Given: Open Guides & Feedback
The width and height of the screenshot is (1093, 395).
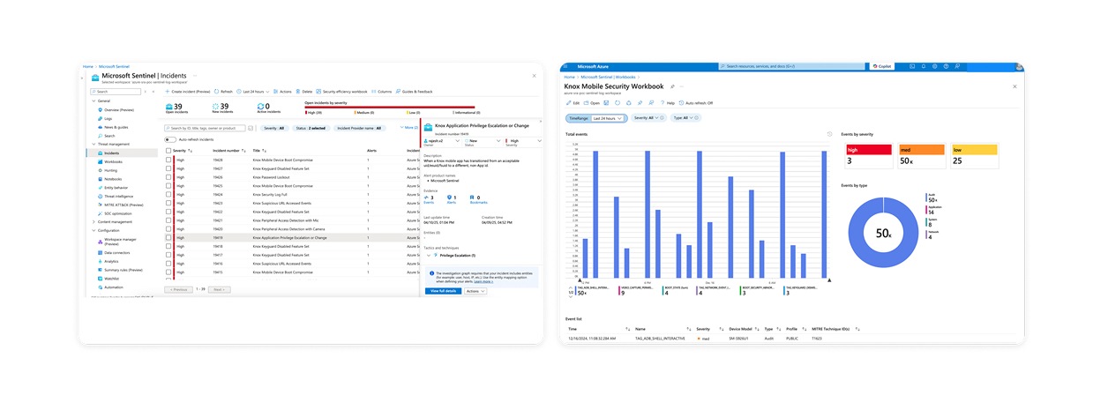Looking at the screenshot, I should coord(414,92).
